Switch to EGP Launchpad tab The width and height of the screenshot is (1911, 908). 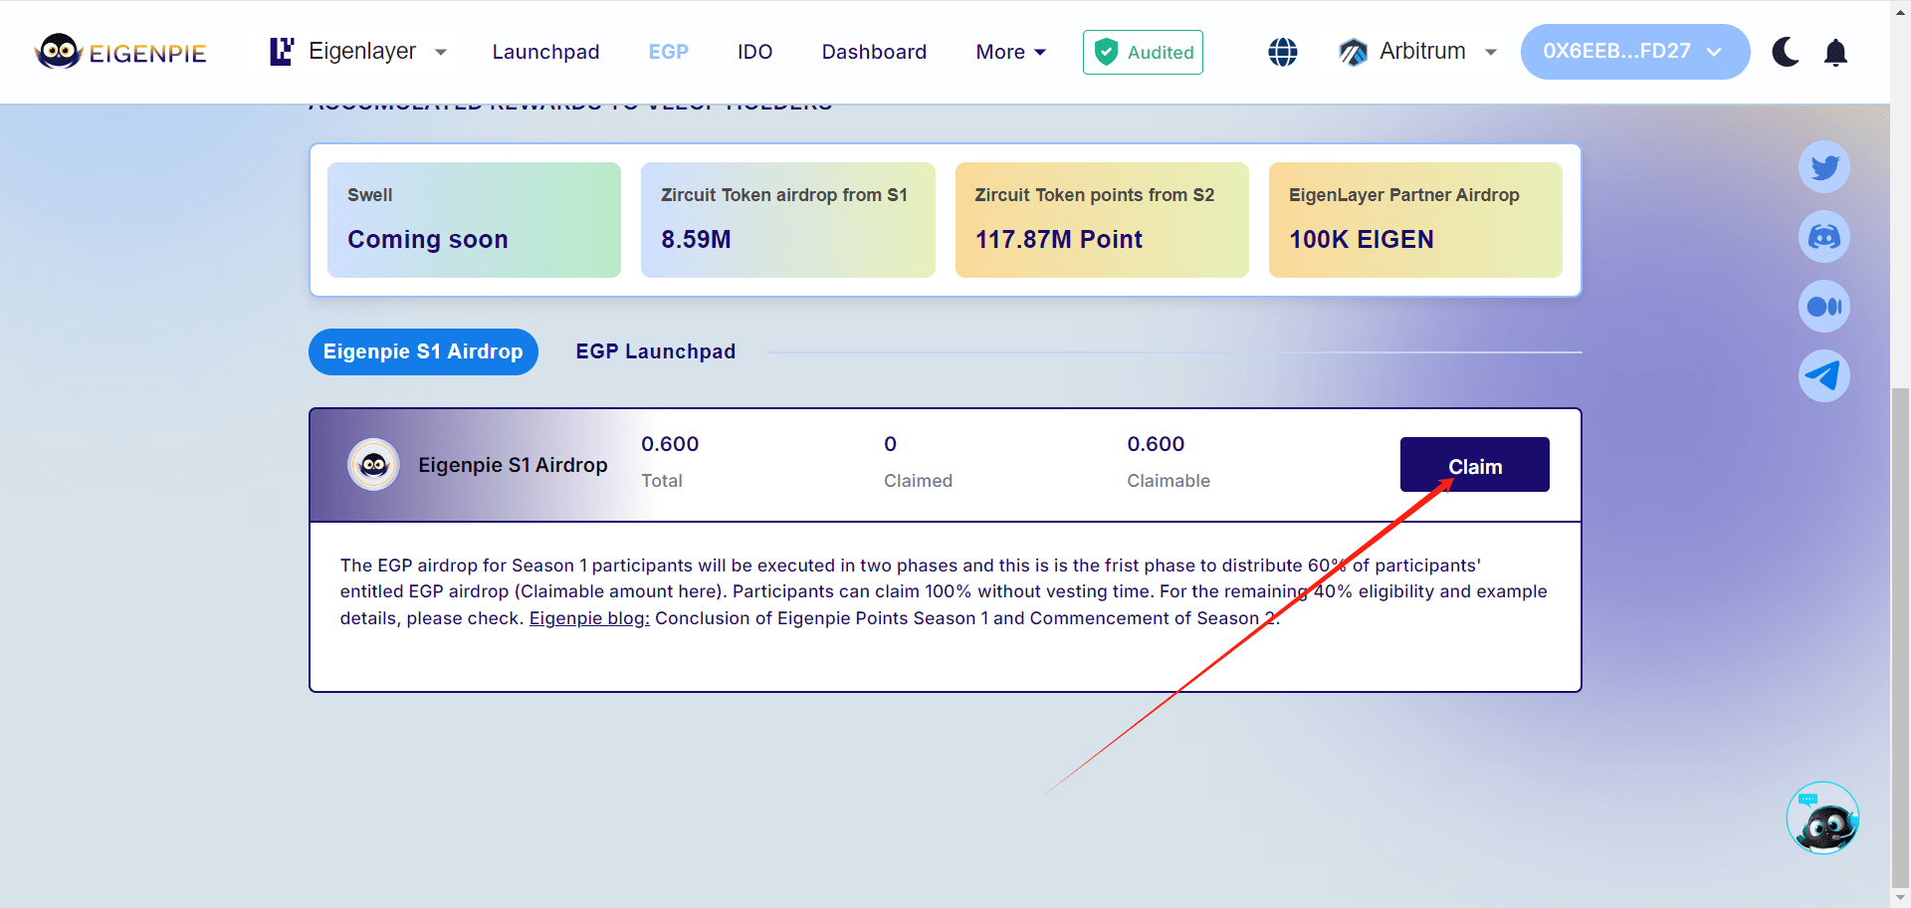[x=656, y=351]
